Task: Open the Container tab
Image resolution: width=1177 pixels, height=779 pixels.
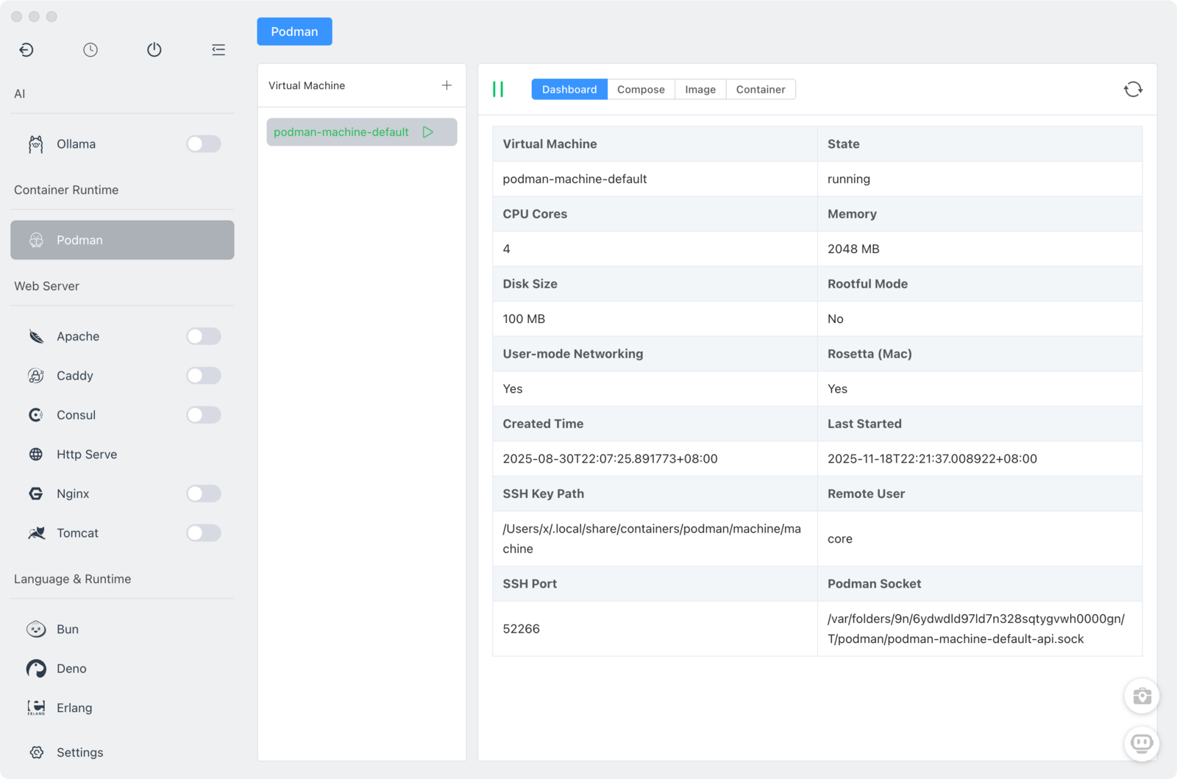Action: (760, 90)
